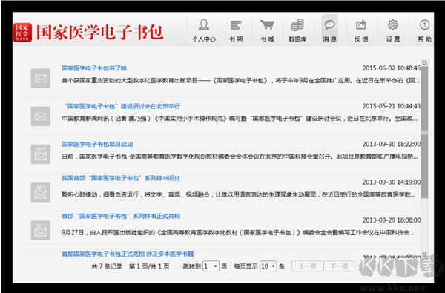Click timestamp 2013-09-30 18:22:00
The image size is (445, 293).
pos(392,144)
